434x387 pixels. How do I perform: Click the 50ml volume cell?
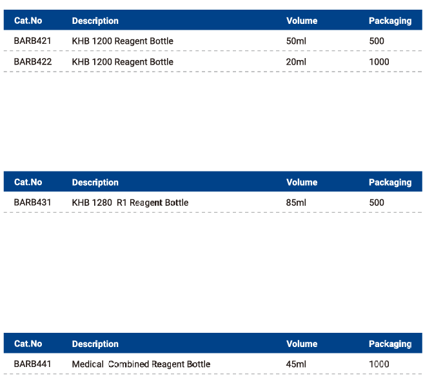(296, 41)
